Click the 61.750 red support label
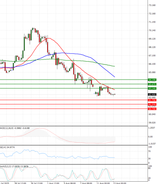 [x=152, y=100]
